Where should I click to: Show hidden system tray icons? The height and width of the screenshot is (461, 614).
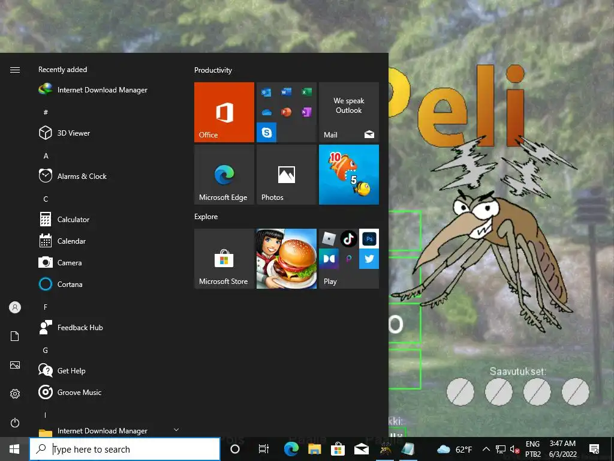(486, 449)
